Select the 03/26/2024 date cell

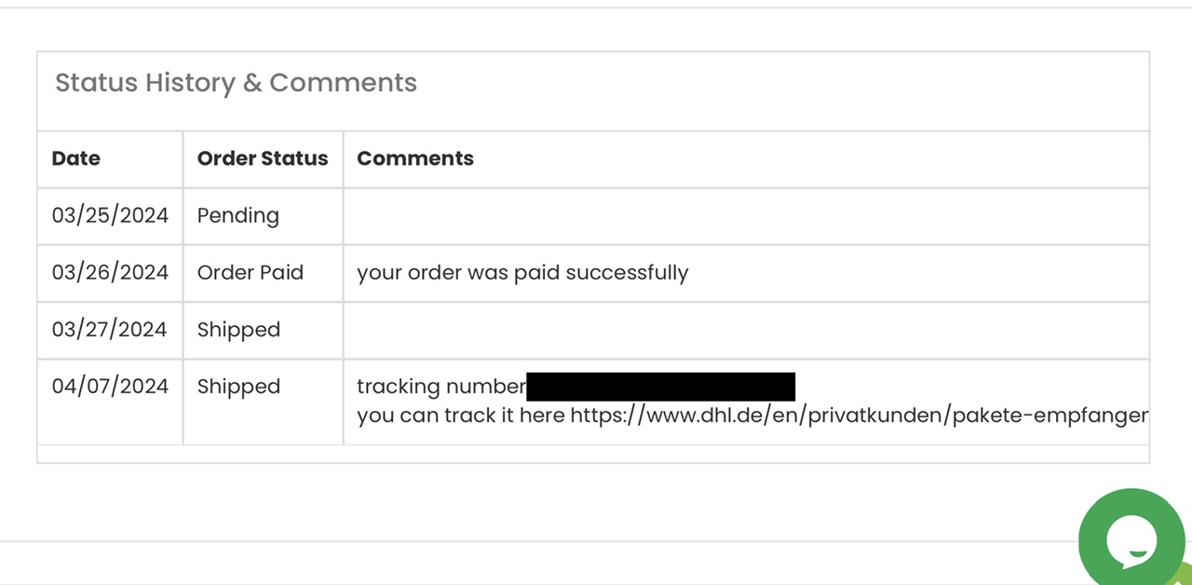[x=110, y=272]
